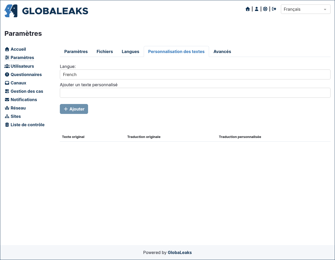Click sliders icon beside Paramètres
Viewport: 335px width, 260px height.
point(7,57)
